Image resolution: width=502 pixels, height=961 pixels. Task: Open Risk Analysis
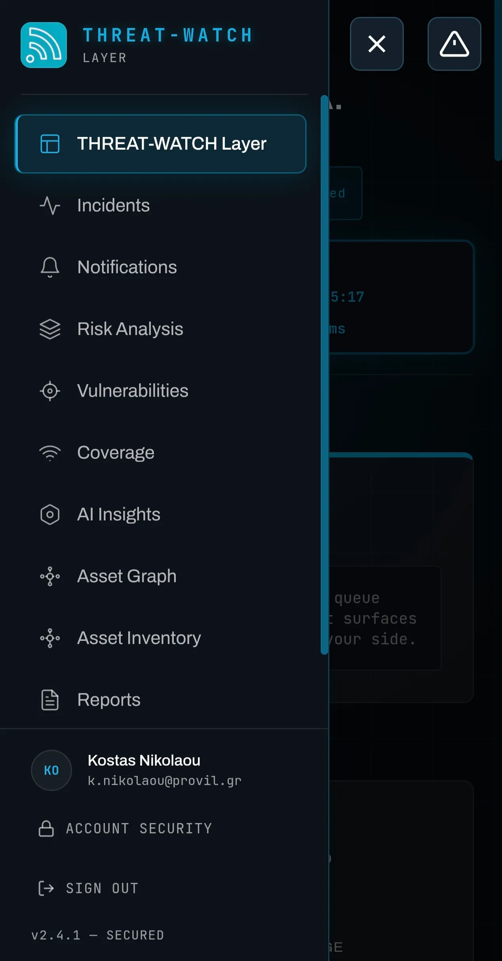[x=160, y=329]
